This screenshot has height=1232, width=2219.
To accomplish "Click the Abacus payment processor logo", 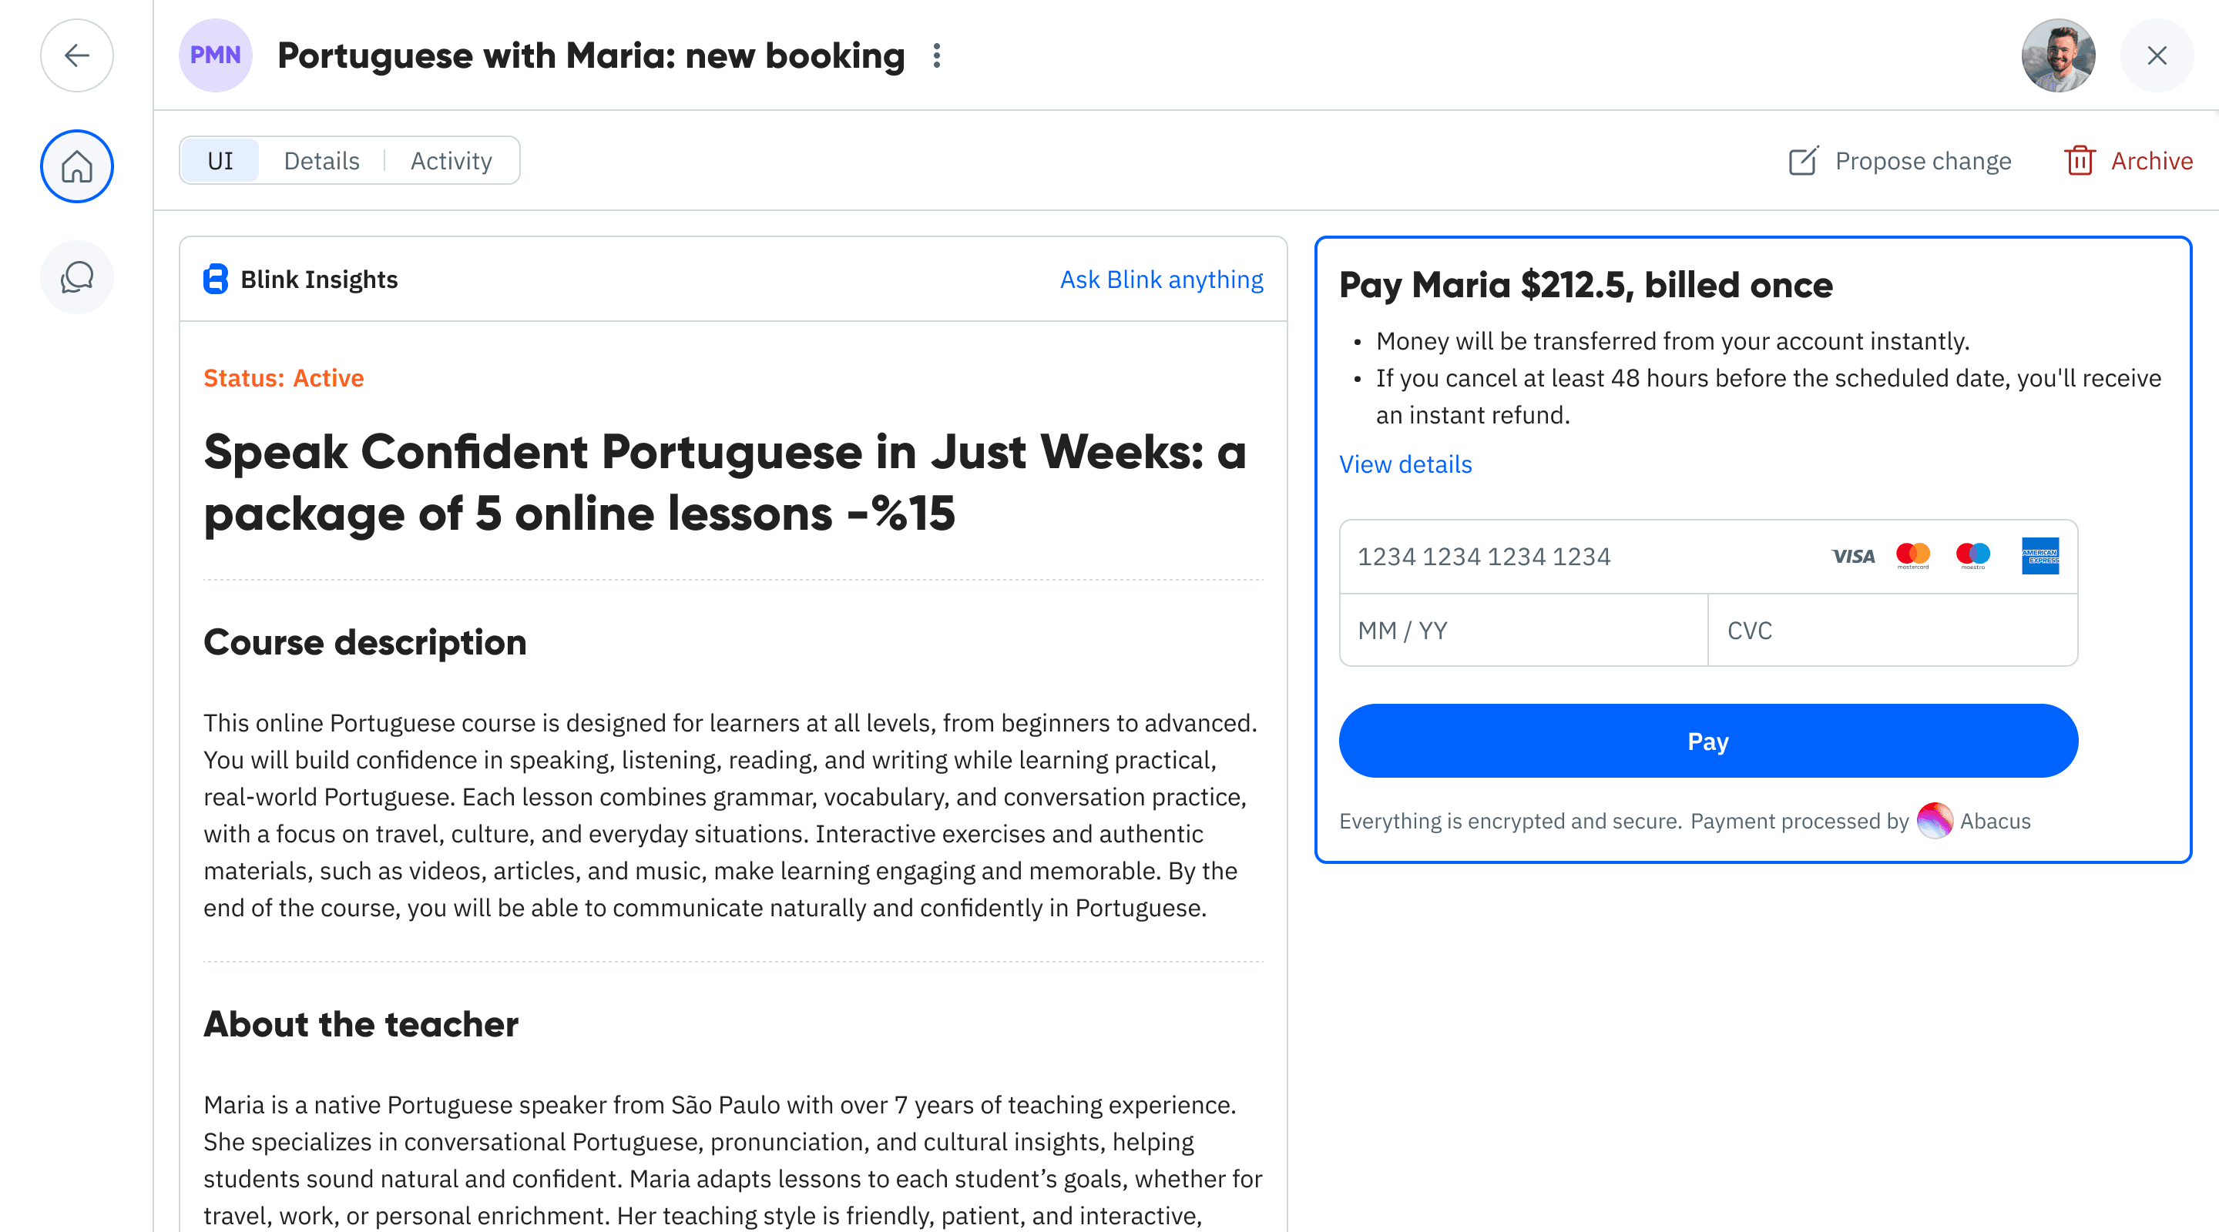I will click(1935, 821).
